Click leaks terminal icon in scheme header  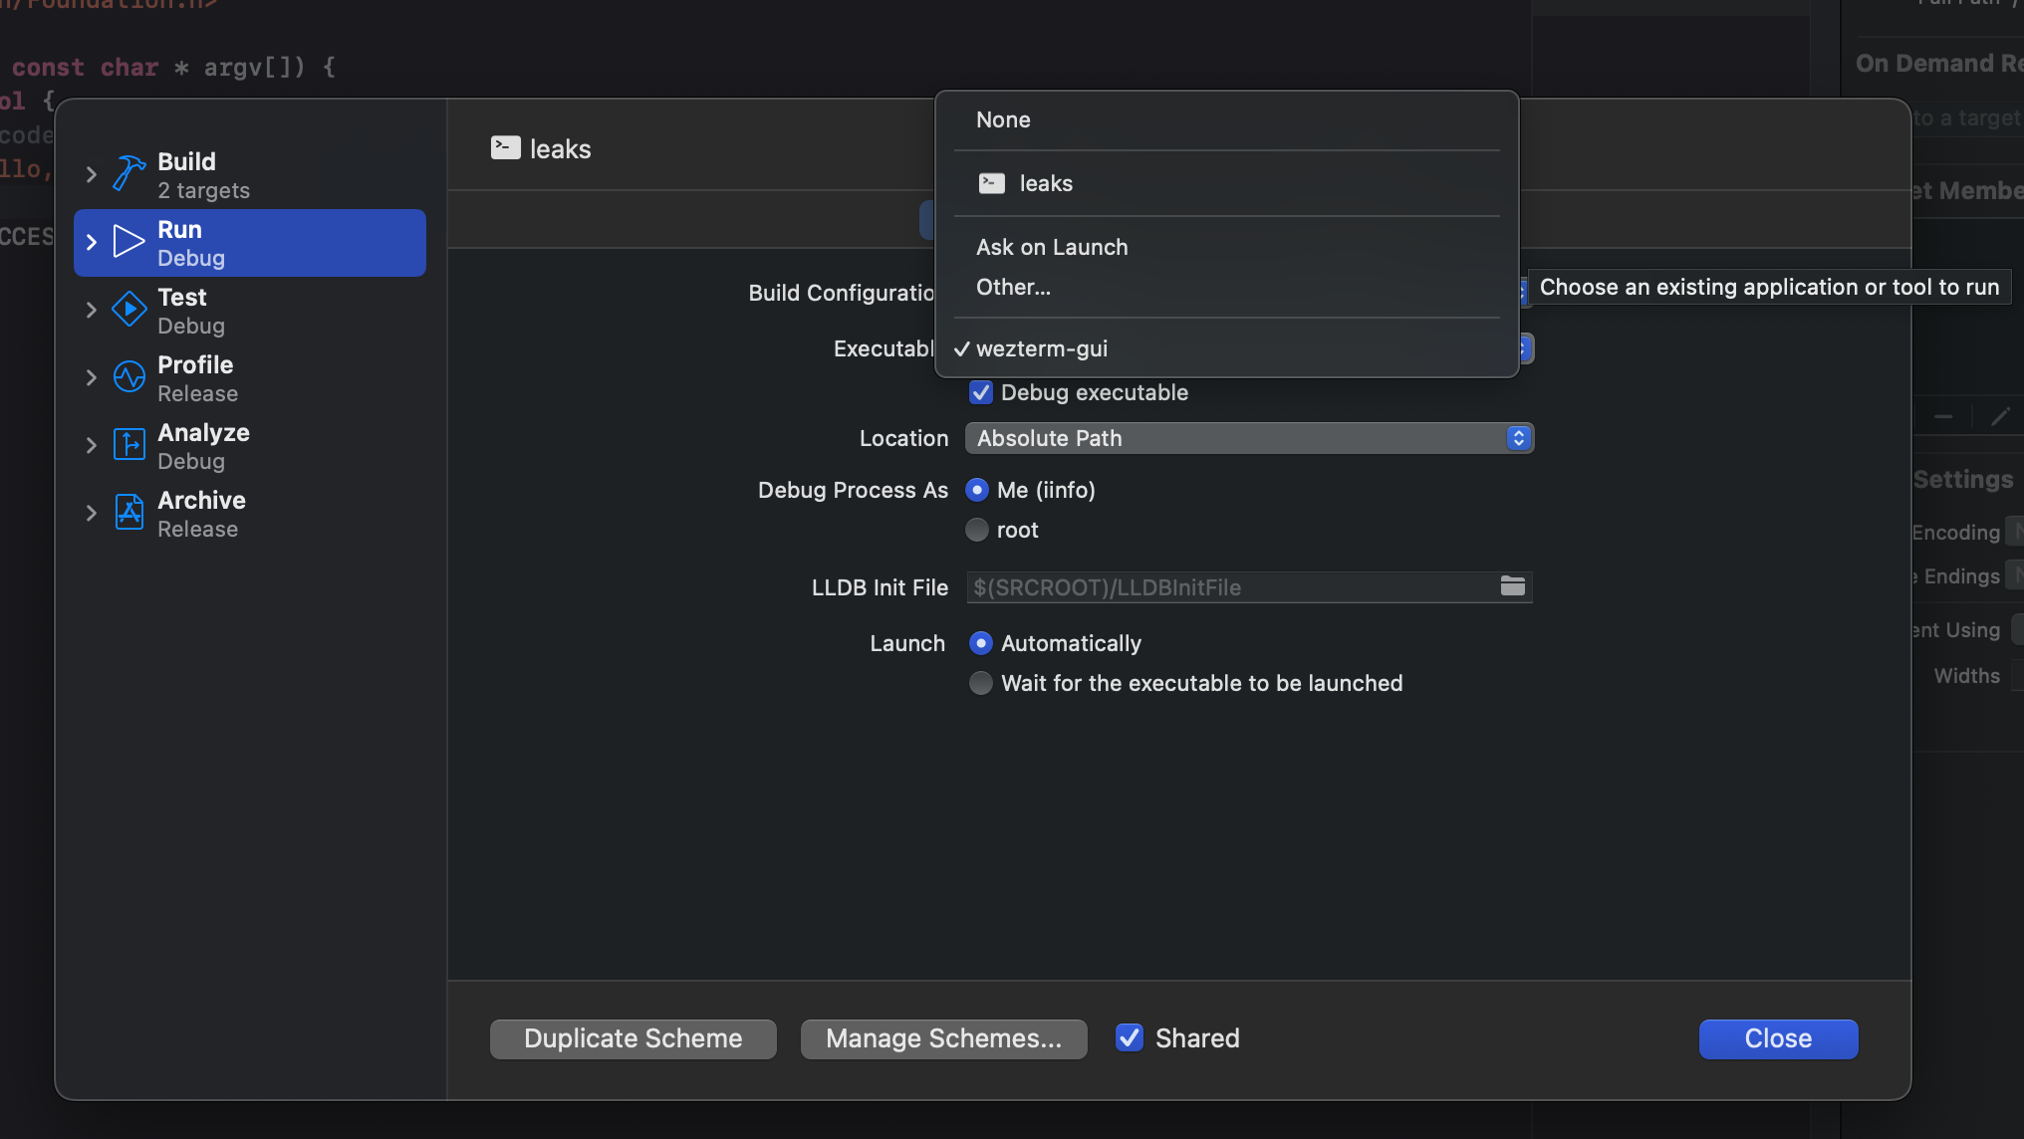[x=505, y=148]
